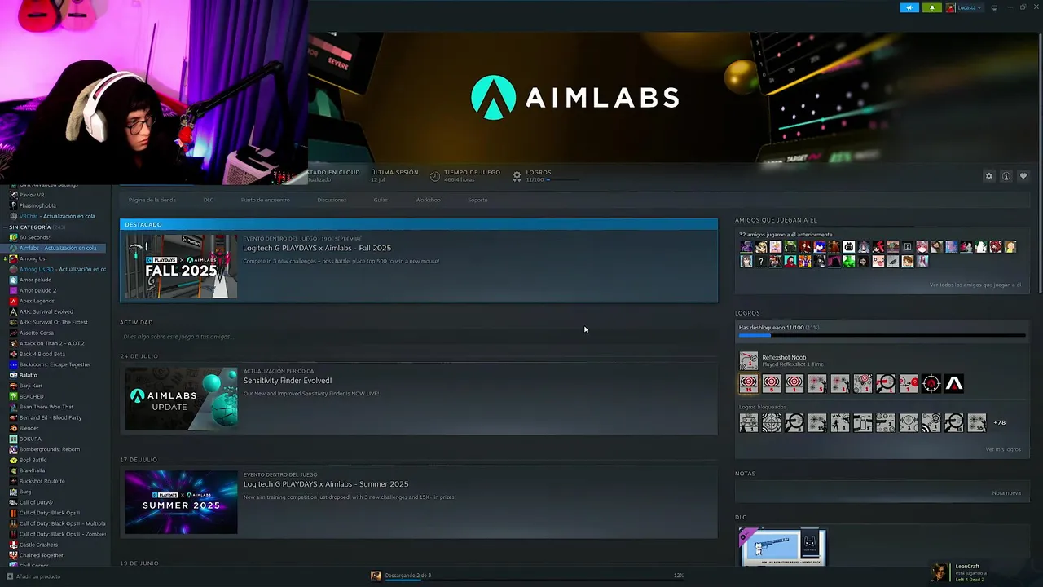1043x587 pixels.
Task: Open the Summer 2025 event thumbnail
Action: point(182,502)
